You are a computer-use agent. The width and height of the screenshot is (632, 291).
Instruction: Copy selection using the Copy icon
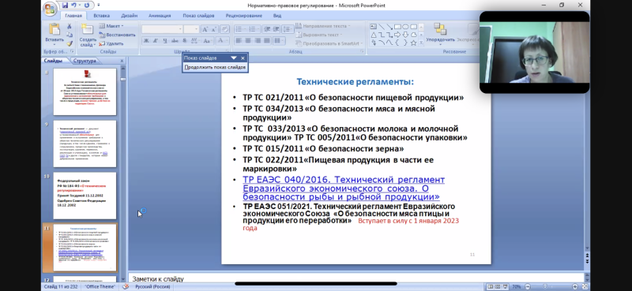pyautogui.click(x=70, y=35)
